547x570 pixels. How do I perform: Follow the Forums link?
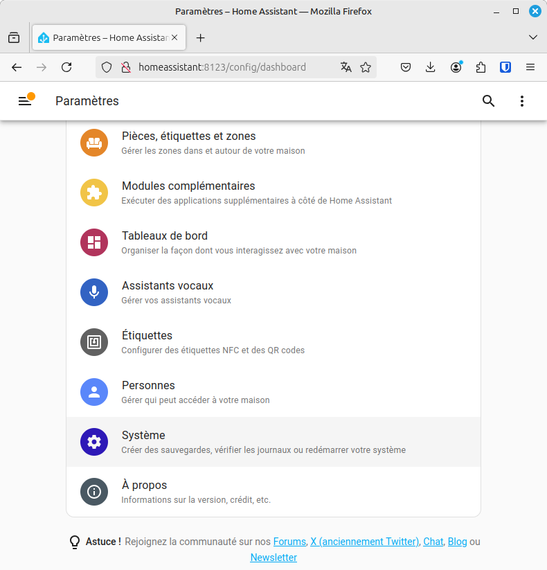(289, 542)
